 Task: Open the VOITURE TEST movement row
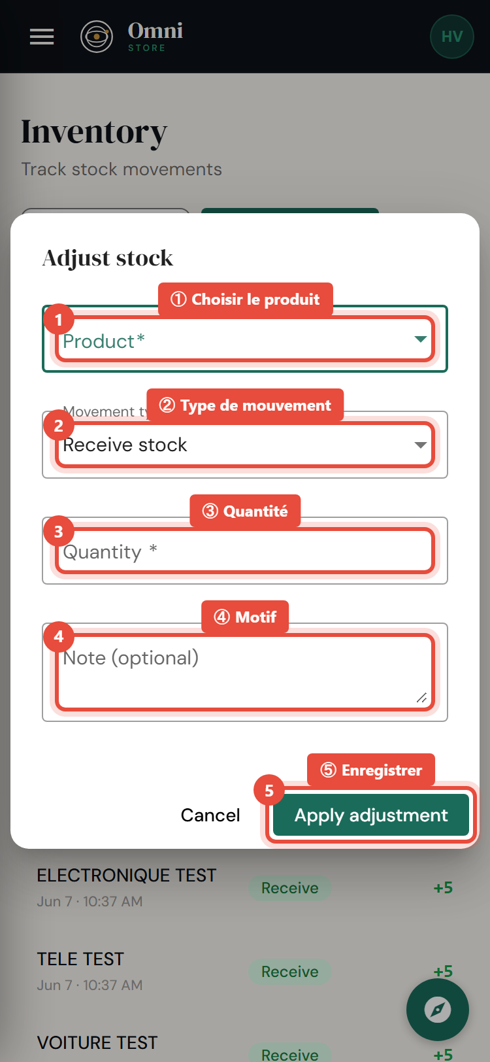point(245,1046)
